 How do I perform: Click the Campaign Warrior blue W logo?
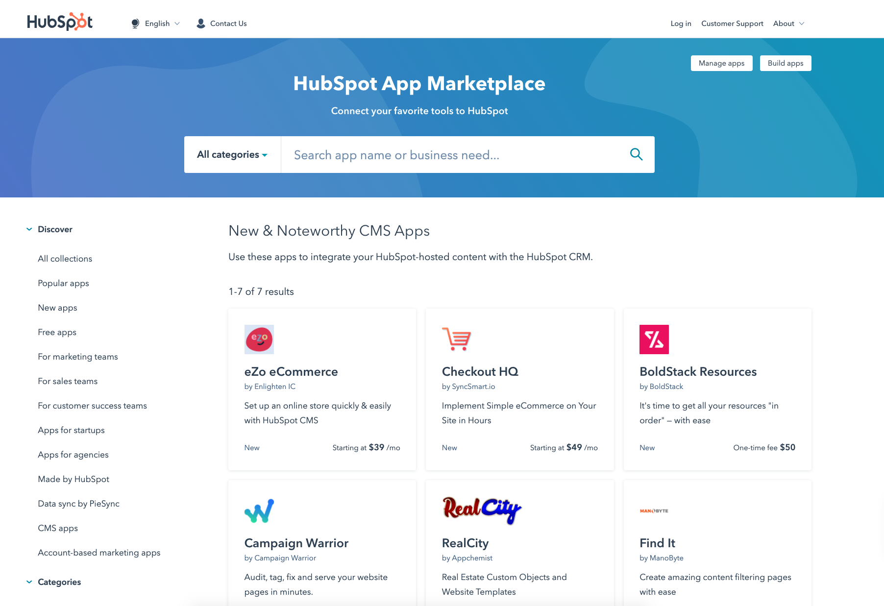(259, 510)
